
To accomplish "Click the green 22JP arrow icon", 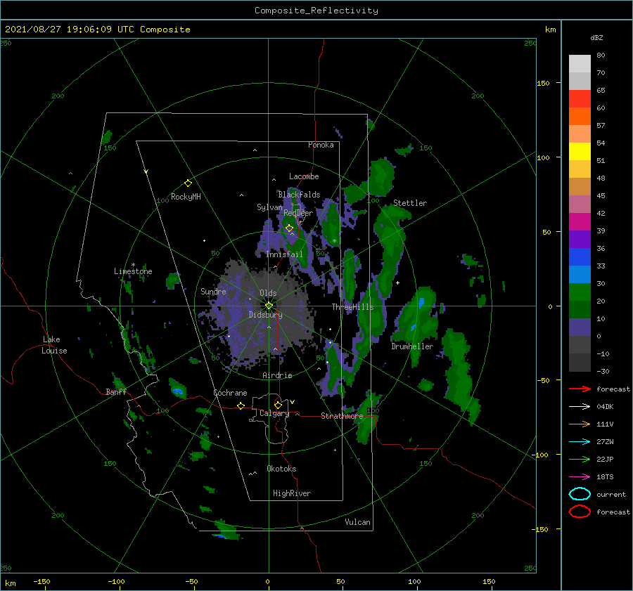I will pyautogui.click(x=580, y=459).
